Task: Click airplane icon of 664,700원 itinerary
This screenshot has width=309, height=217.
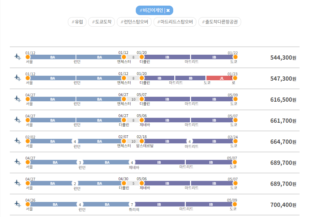Action: coord(18,141)
